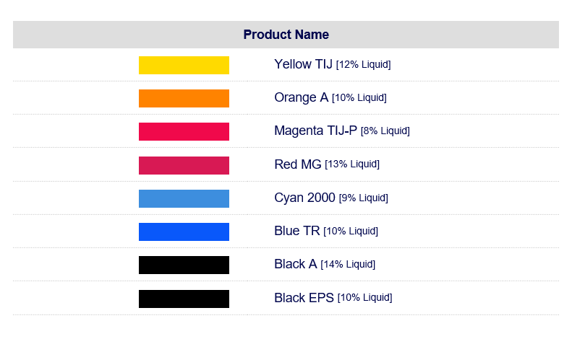Open the Red MG product link
The height and width of the screenshot is (339, 572).
coord(298,164)
